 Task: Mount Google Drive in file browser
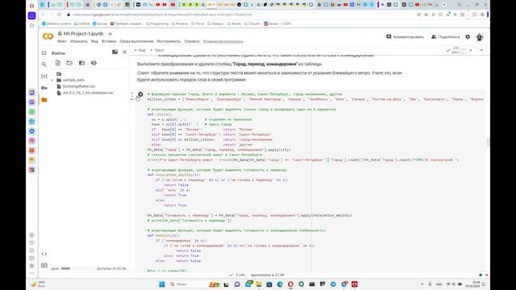pos(81,63)
